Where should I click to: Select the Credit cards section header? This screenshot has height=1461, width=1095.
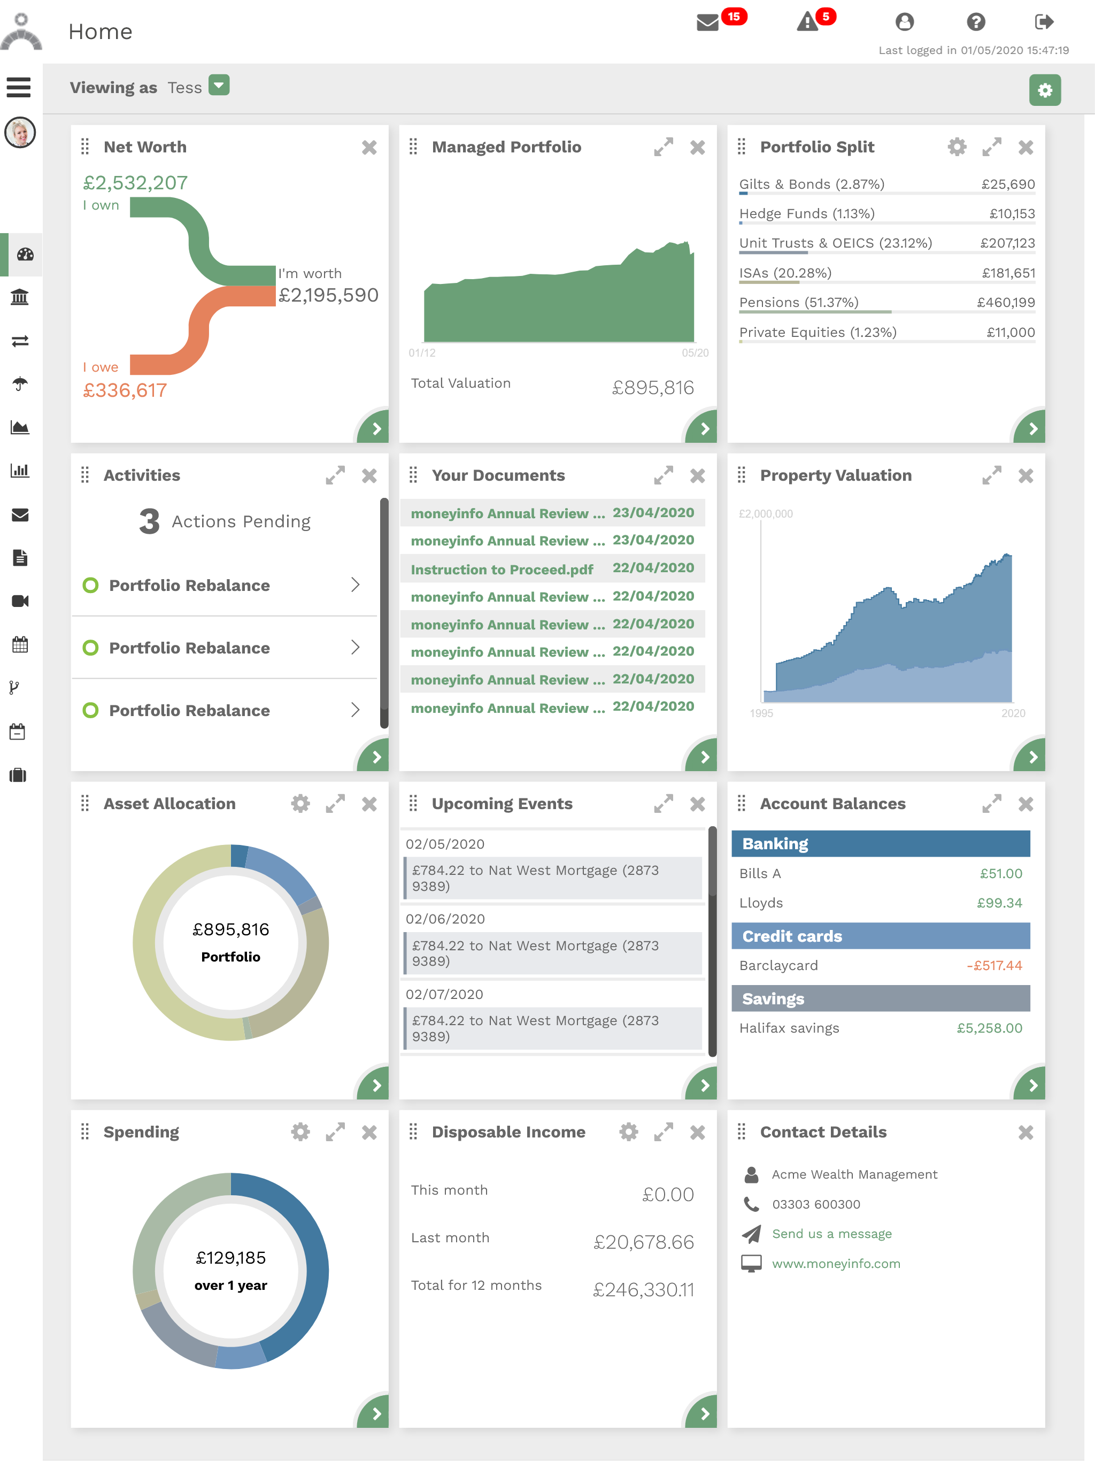click(881, 936)
